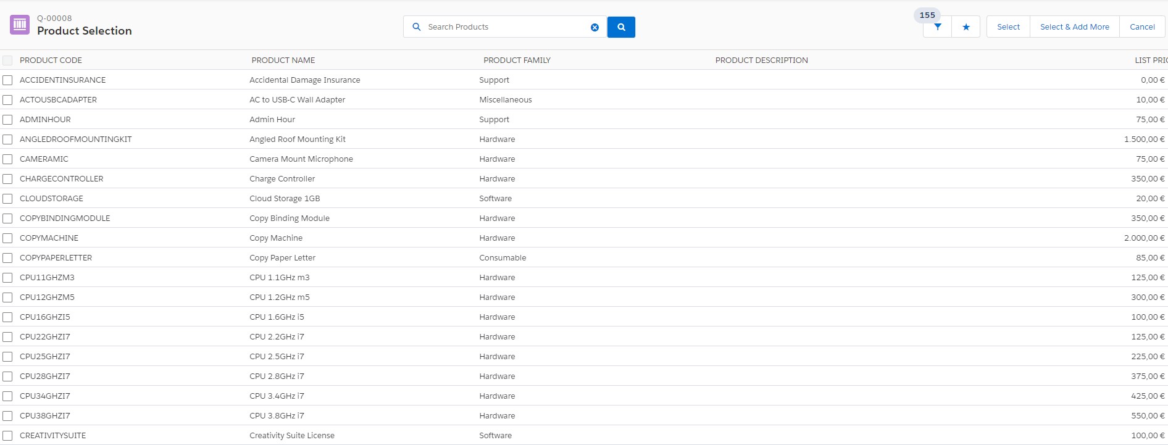Open the product filter funnel icon

(x=937, y=27)
